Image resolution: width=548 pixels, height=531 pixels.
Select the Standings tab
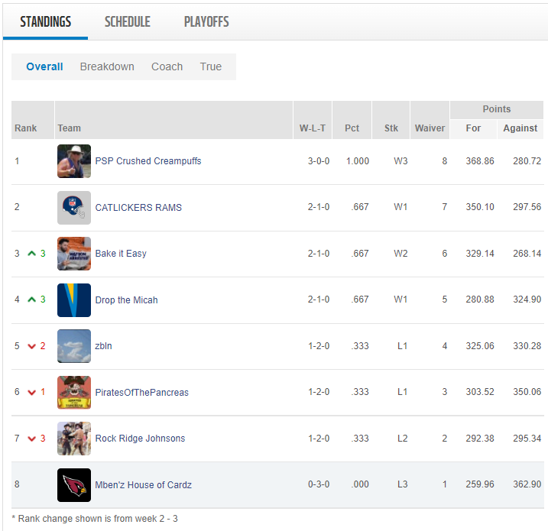[x=45, y=21]
